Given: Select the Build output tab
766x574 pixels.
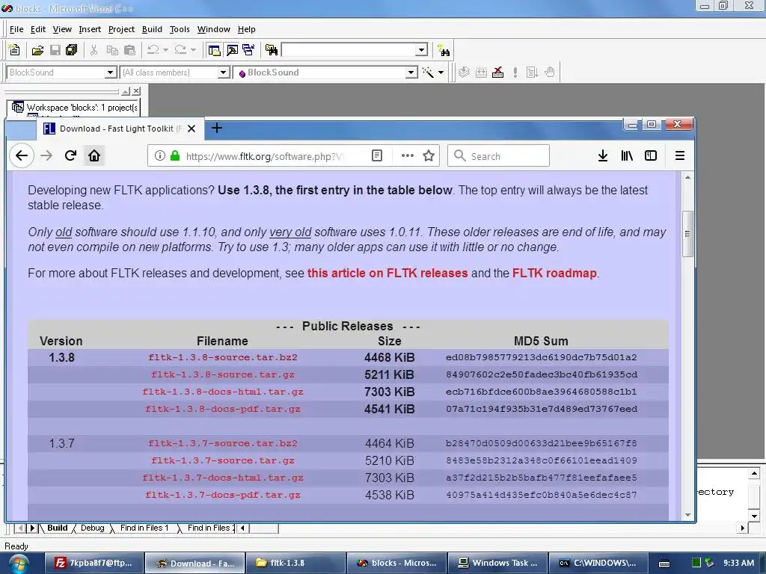Looking at the screenshot, I should (x=57, y=528).
